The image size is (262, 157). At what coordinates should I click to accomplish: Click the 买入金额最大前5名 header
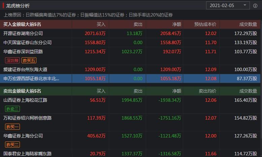click(x=22, y=24)
